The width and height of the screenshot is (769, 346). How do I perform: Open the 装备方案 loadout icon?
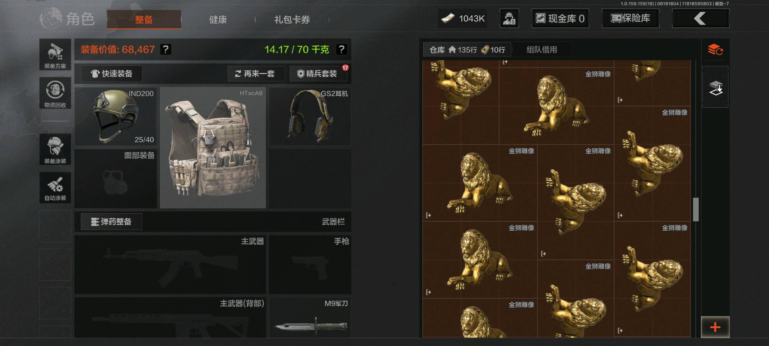[x=55, y=55]
